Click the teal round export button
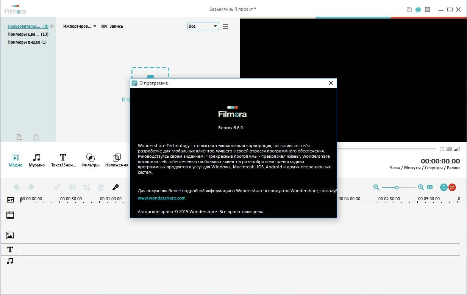Image resolution: width=467 pixels, height=295 pixels. (444, 187)
